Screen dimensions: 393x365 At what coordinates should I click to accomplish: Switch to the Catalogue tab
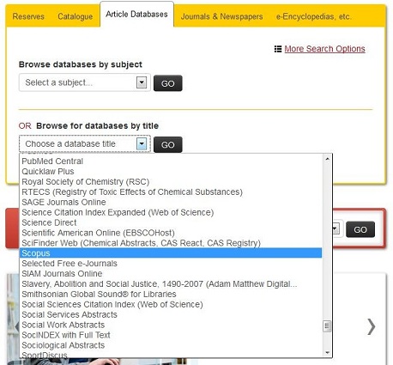(x=76, y=16)
